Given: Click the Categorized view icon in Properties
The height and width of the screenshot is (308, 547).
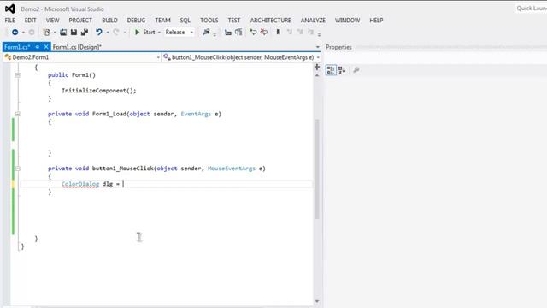Looking at the screenshot, I should click(331, 70).
